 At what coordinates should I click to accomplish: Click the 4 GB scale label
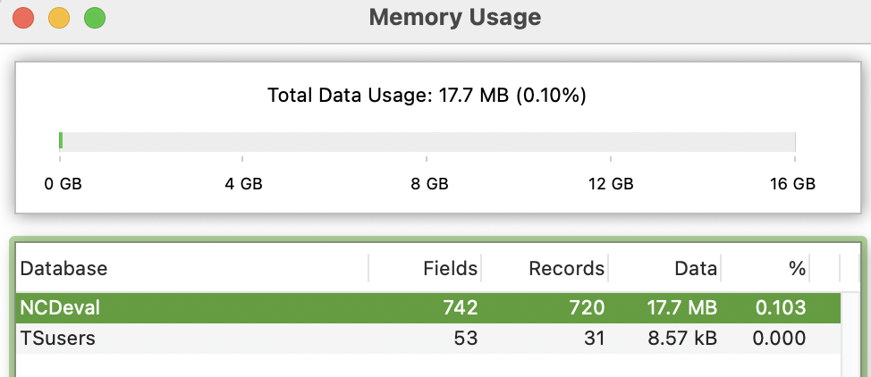pyautogui.click(x=243, y=184)
